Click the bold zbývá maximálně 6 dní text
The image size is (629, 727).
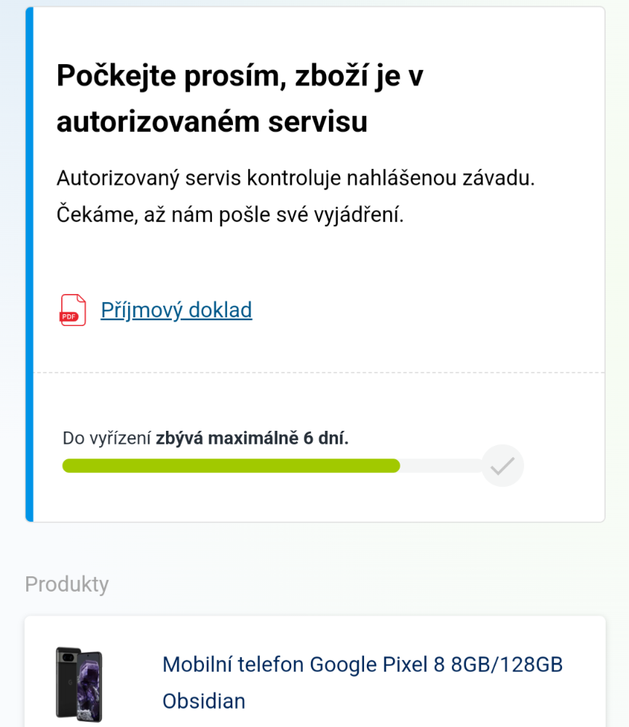(x=252, y=438)
